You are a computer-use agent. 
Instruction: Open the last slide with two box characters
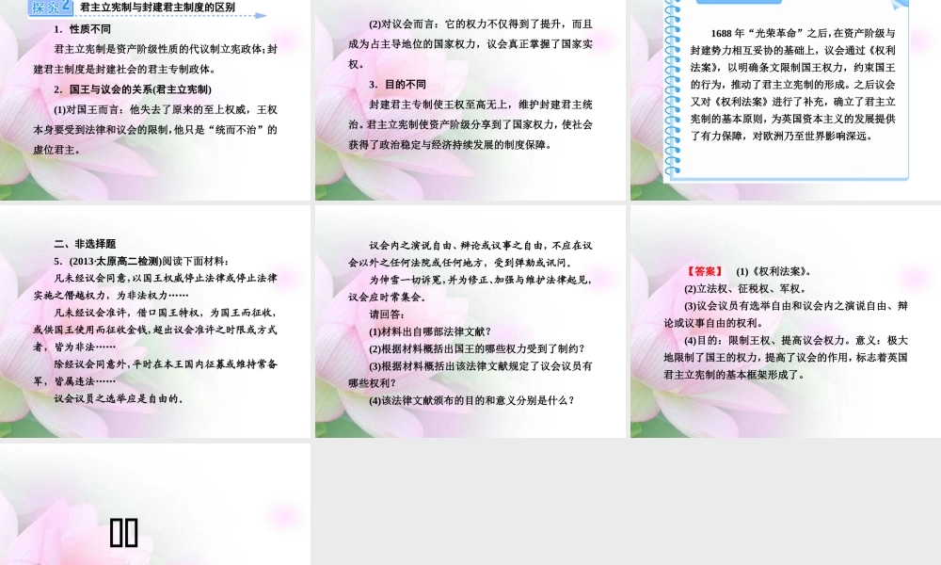pos(155,505)
